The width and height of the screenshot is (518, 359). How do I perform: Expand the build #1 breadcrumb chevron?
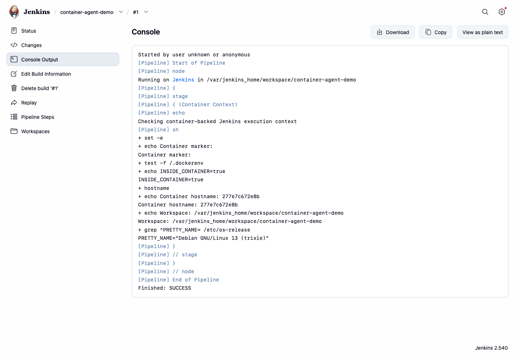coord(146,12)
